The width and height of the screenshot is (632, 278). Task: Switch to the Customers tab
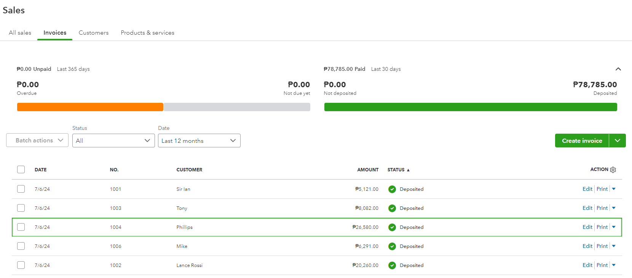pos(94,33)
